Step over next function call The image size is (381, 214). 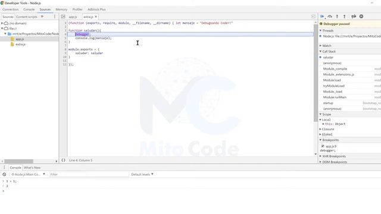click(x=330, y=17)
